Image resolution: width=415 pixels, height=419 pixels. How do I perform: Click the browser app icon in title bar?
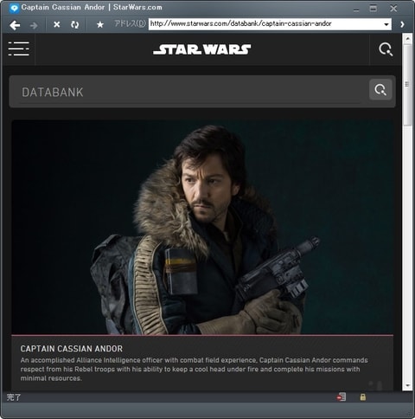coord(14,8)
